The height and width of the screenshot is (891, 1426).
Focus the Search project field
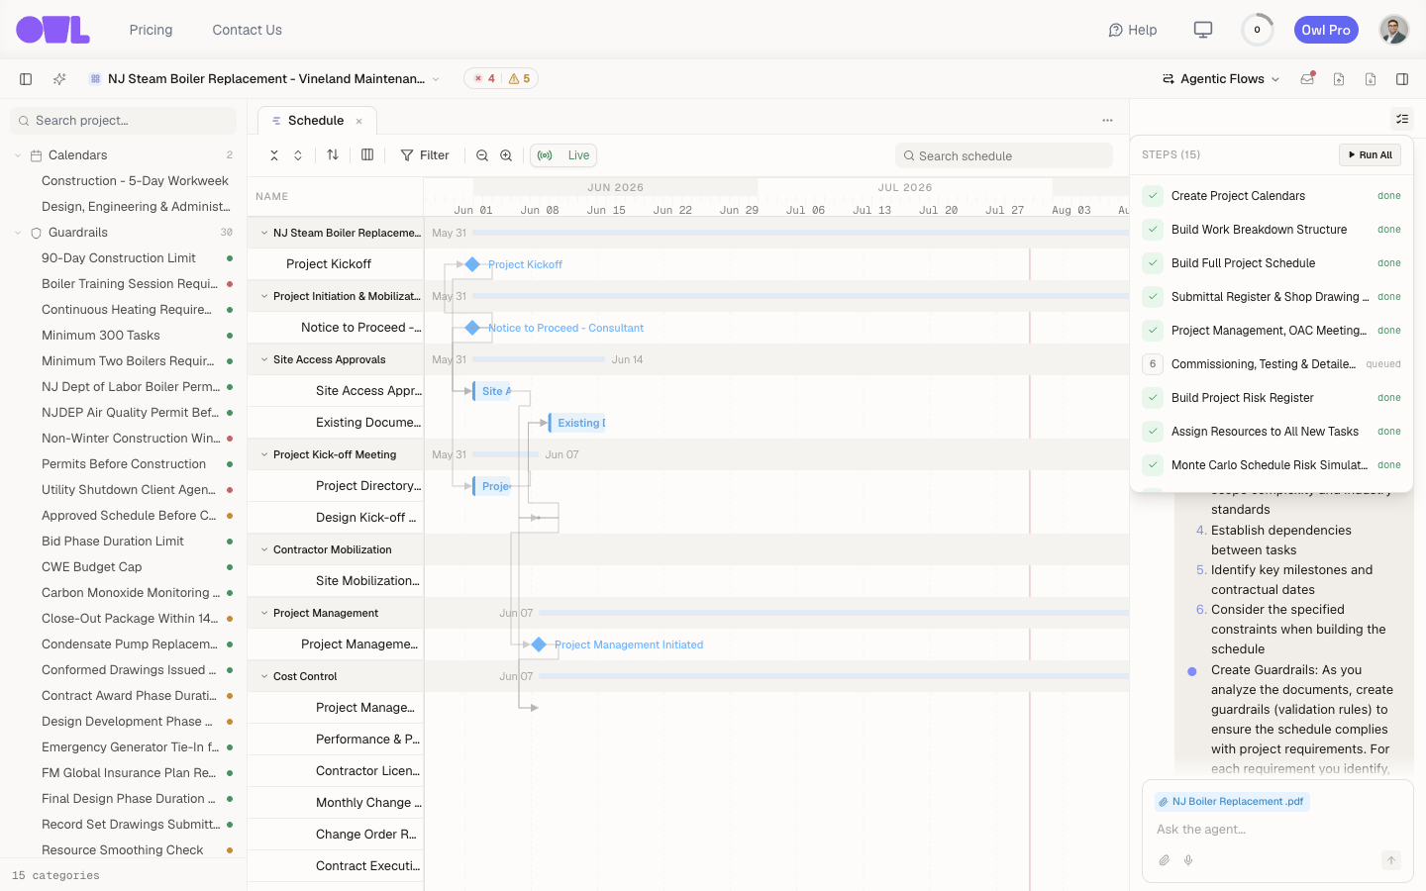(124, 121)
